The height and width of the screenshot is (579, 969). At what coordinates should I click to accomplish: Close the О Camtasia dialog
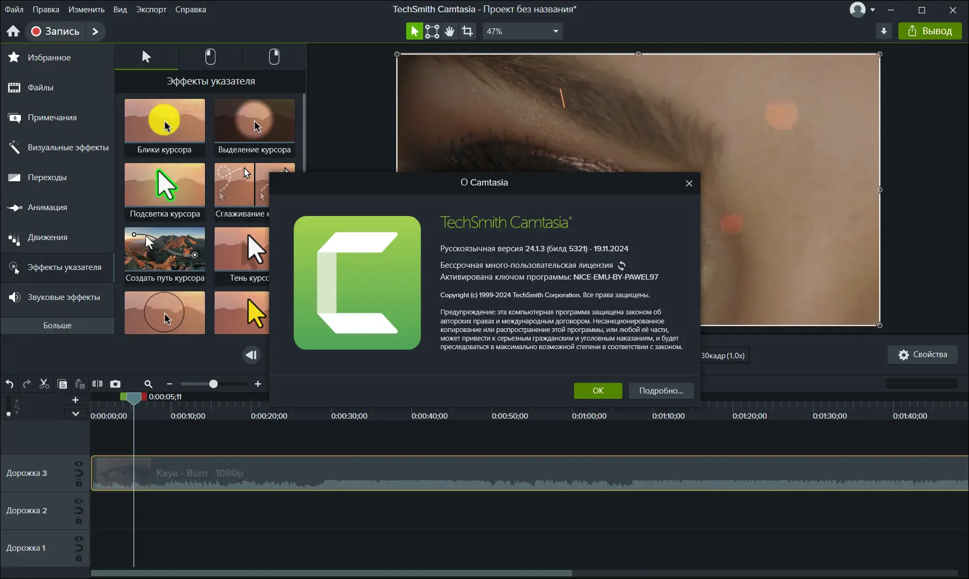(689, 183)
